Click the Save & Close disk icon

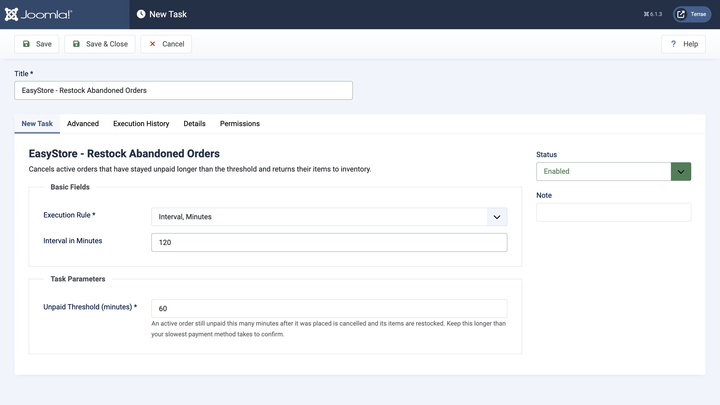point(76,44)
